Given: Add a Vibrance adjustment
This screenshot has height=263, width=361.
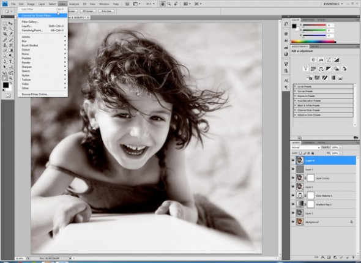Looking at the screenshot, I should tap(305, 69).
